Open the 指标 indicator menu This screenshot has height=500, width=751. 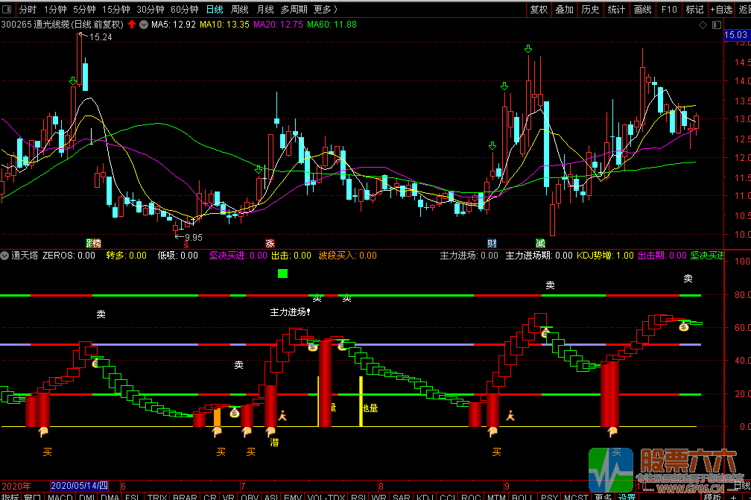click(10, 496)
